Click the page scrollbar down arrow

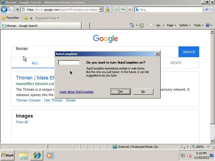coord(212,141)
